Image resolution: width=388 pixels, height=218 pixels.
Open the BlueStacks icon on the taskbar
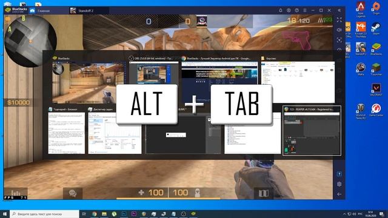(193, 214)
